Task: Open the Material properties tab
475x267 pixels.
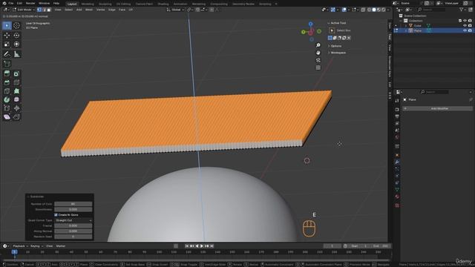Action: [397, 197]
